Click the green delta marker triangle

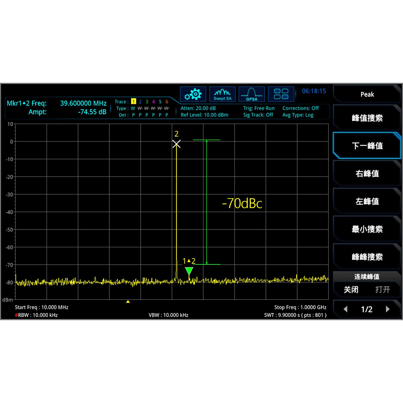tap(189, 271)
